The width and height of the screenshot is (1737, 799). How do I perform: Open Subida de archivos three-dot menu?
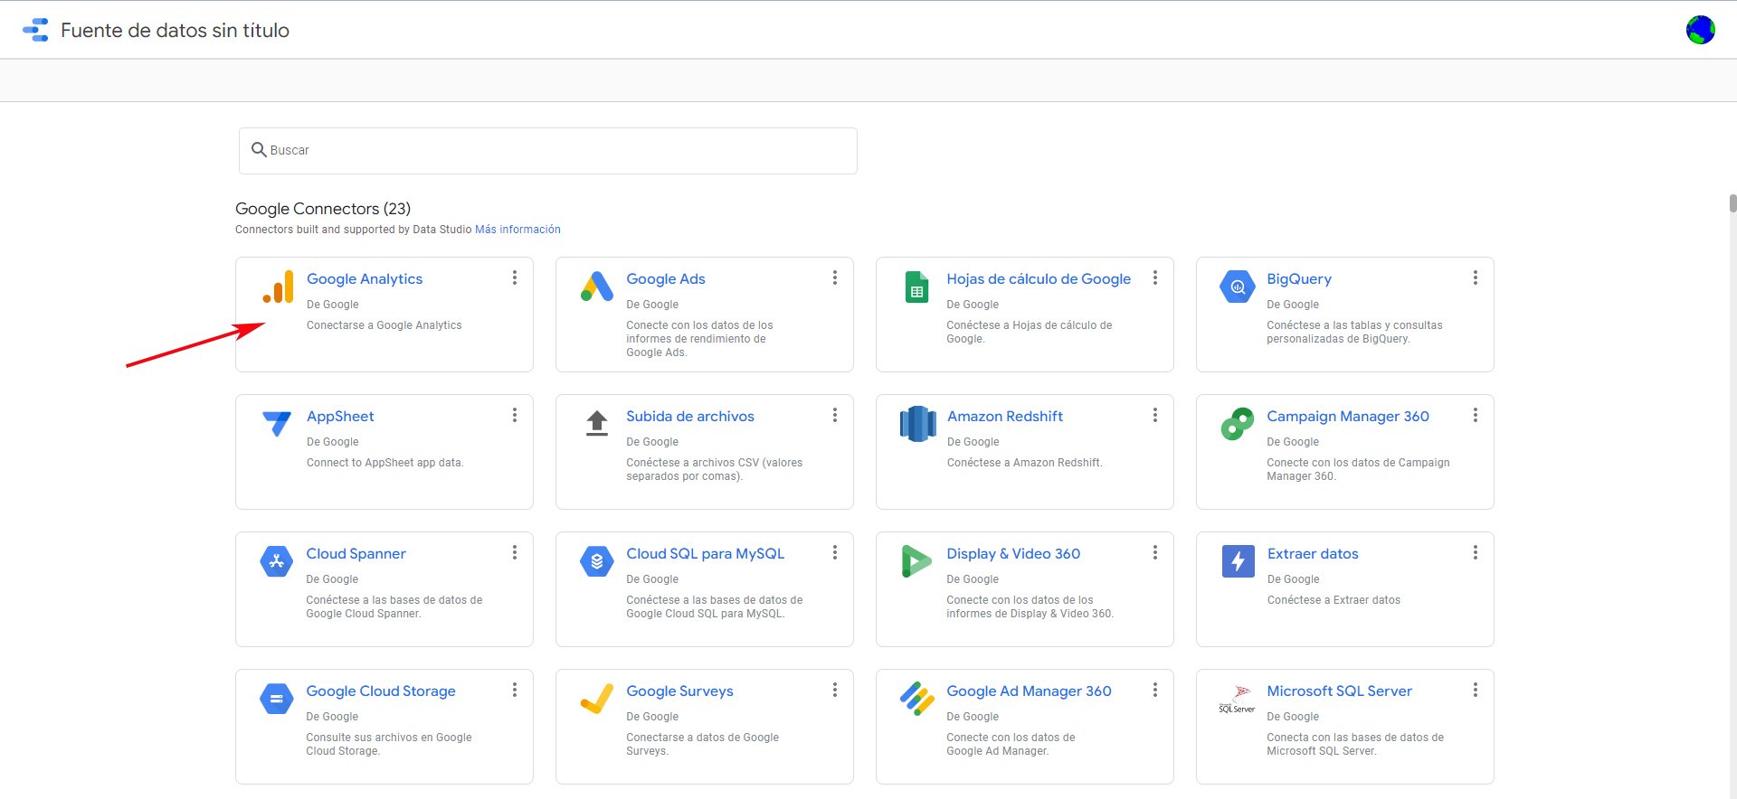coord(835,415)
